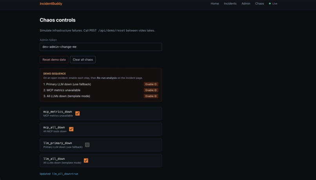
Task: Click the 'Primary LLM down (use fallback)' description under llm_primary_down
Action: point(63,147)
